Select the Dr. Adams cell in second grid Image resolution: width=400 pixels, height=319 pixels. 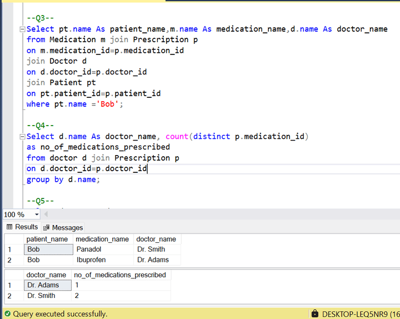pos(48,285)
